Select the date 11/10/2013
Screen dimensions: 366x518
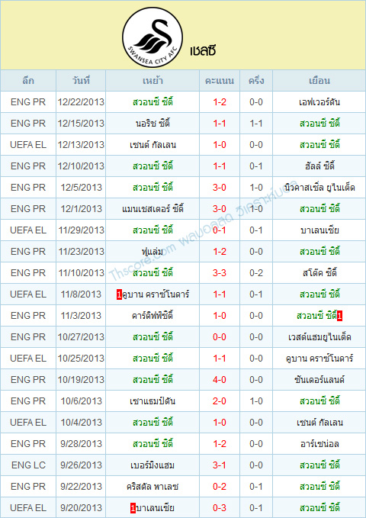click(81, 273)
